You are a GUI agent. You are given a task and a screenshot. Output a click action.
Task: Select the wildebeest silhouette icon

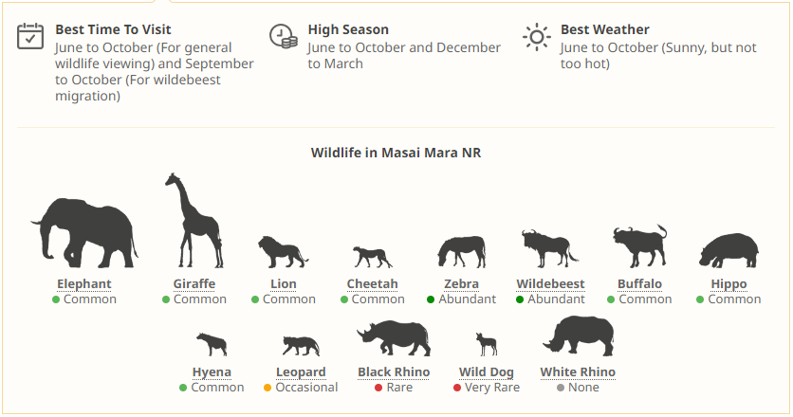pyautogui.click(x=549, y=248)
